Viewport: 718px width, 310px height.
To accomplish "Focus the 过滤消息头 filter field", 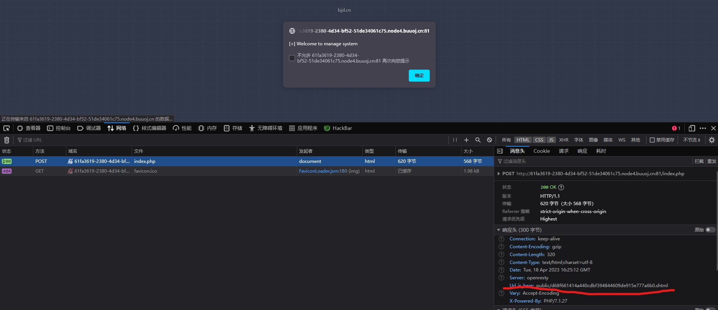I will (x=595, y=161).
